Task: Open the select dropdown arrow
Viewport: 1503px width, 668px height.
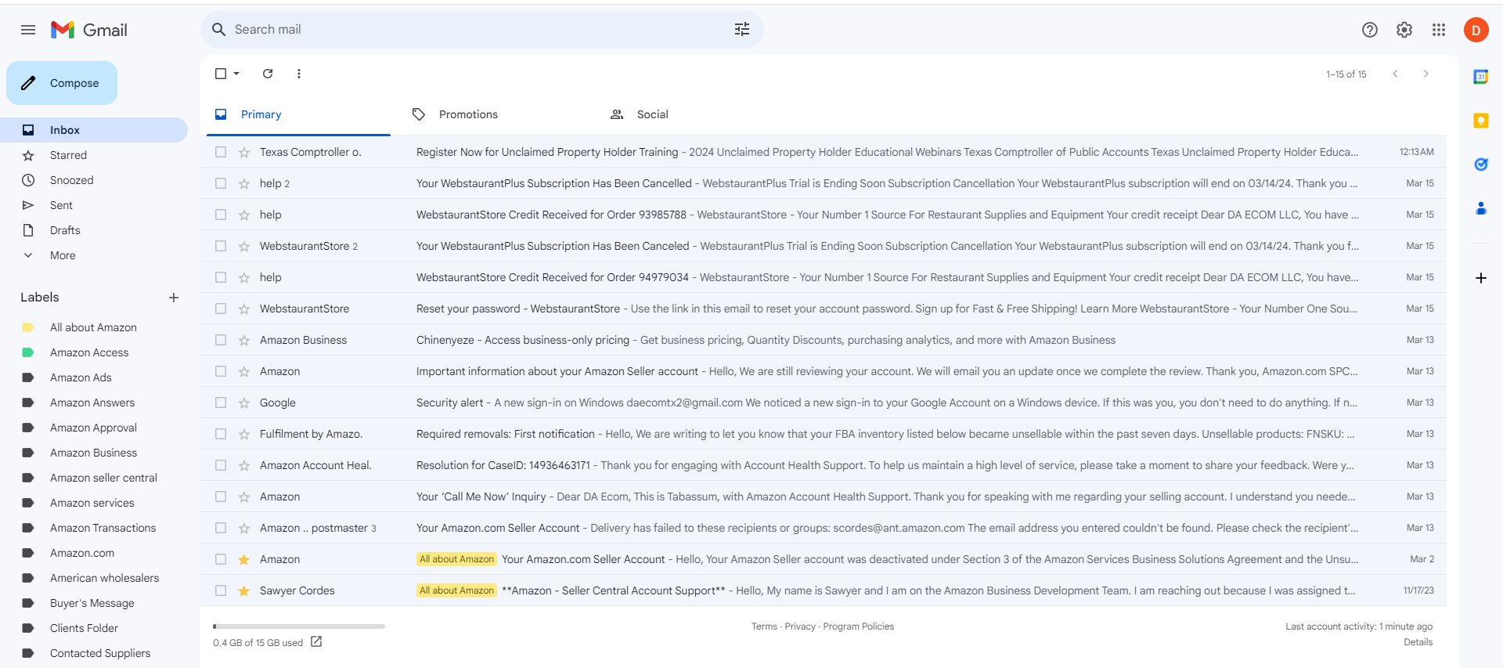Action: pyautogui.click(x=236, y=74)
